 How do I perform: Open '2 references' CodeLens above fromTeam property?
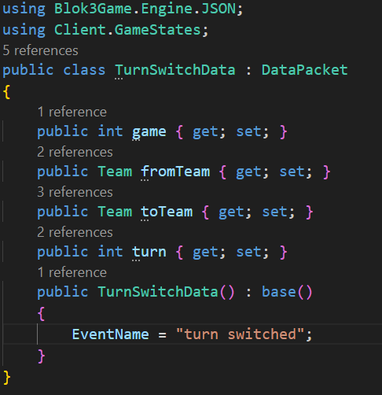[75, 152]
